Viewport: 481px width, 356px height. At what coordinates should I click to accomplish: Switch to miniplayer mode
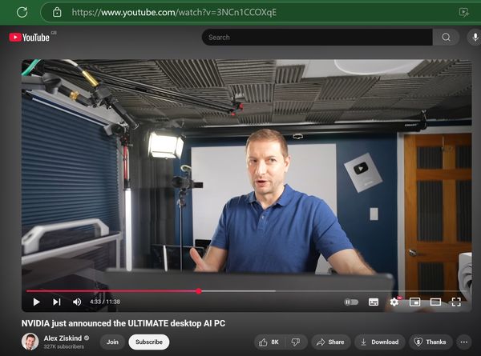click(414, 302)
